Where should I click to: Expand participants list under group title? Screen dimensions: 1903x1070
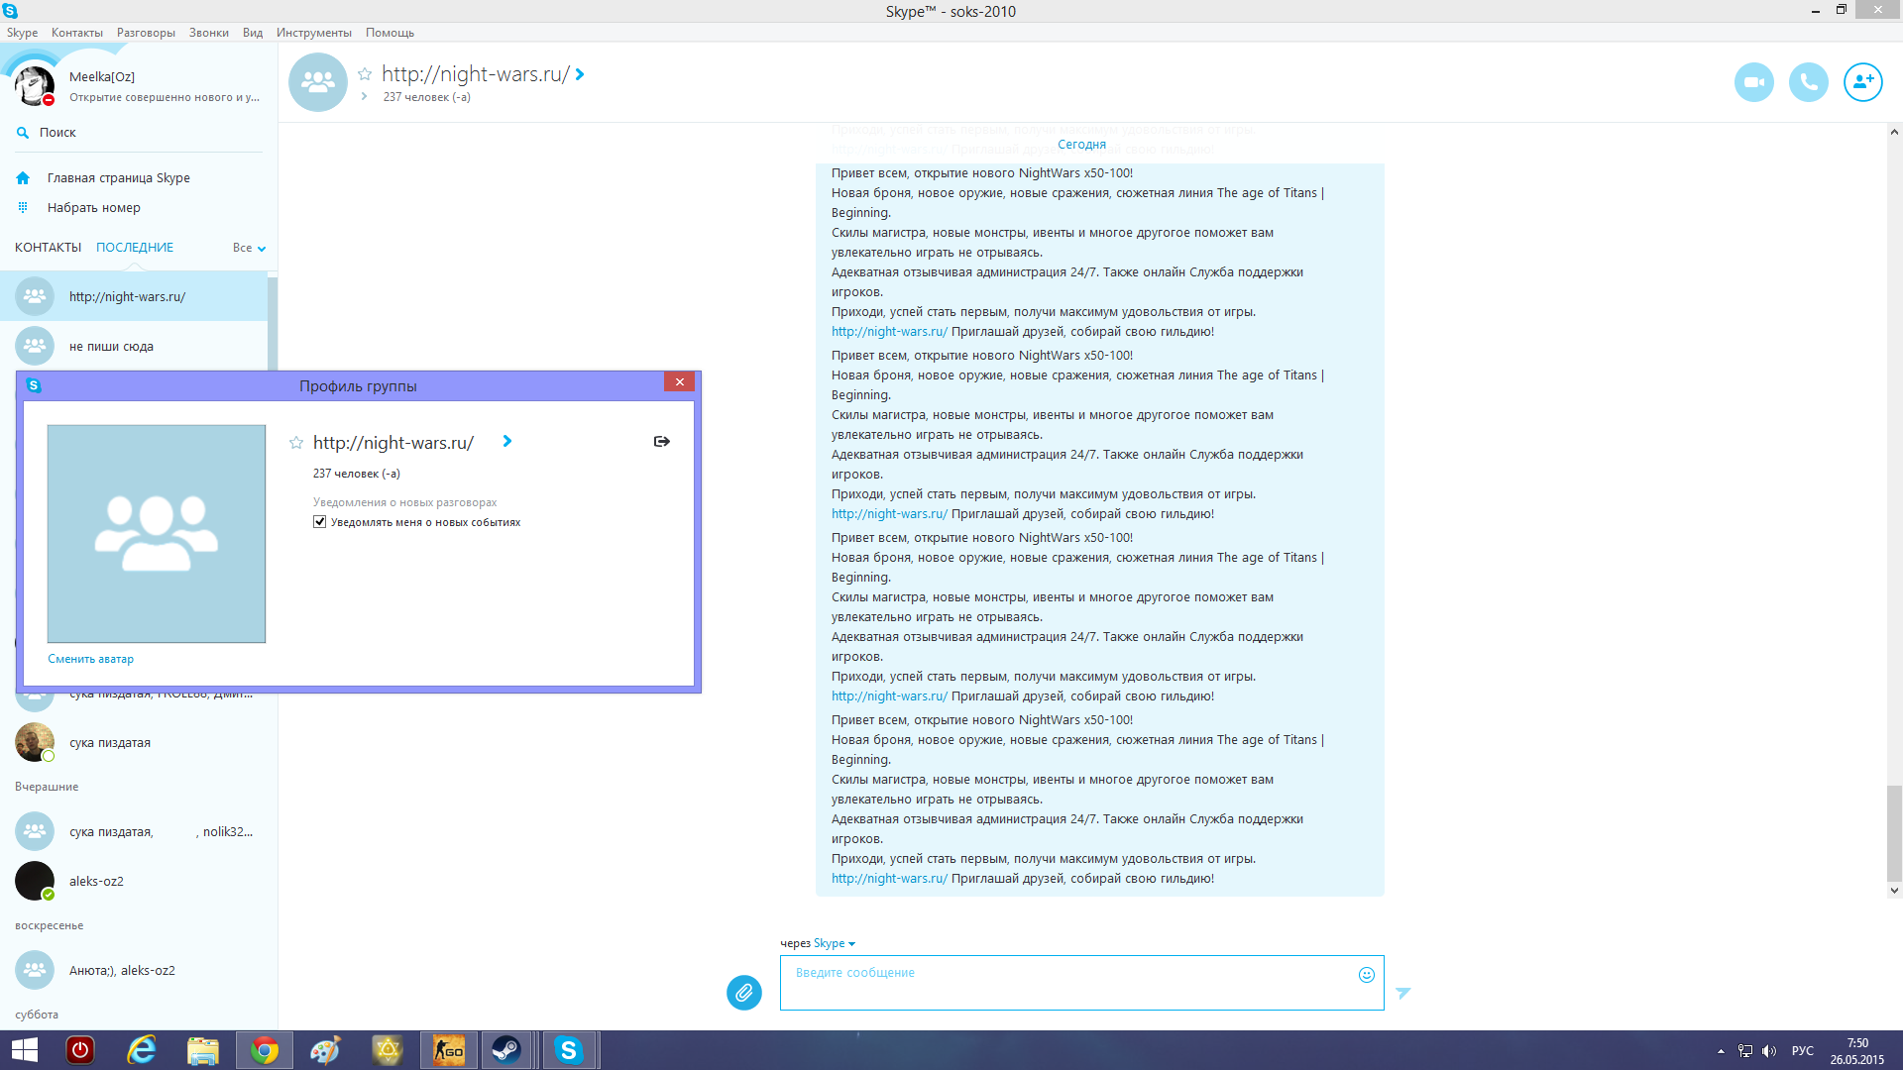[365, 97]
